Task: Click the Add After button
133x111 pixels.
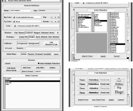Action: [x=40, y=67]
